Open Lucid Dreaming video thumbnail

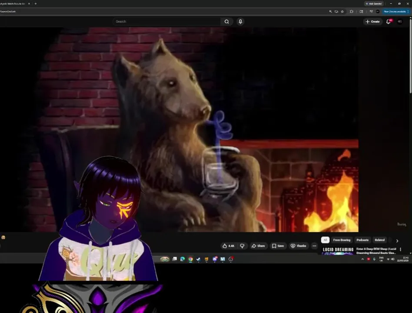[338, 251]
